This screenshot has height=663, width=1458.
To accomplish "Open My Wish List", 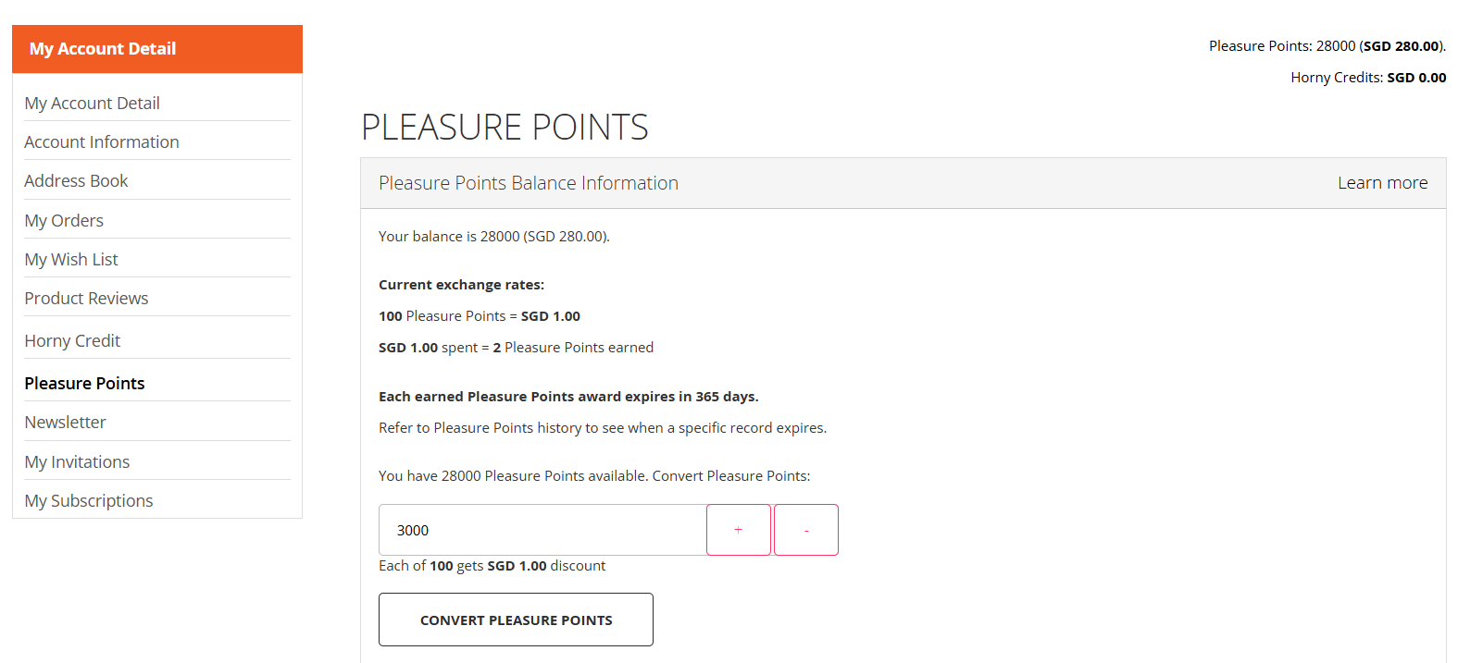I will pos(71,260).
